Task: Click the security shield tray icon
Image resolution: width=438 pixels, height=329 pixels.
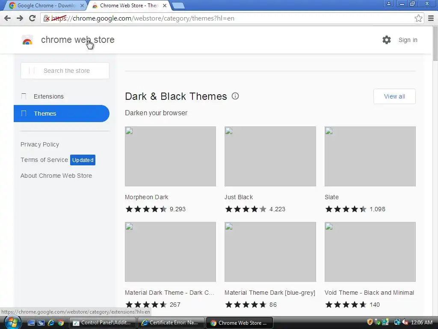Action: (370, 322)
